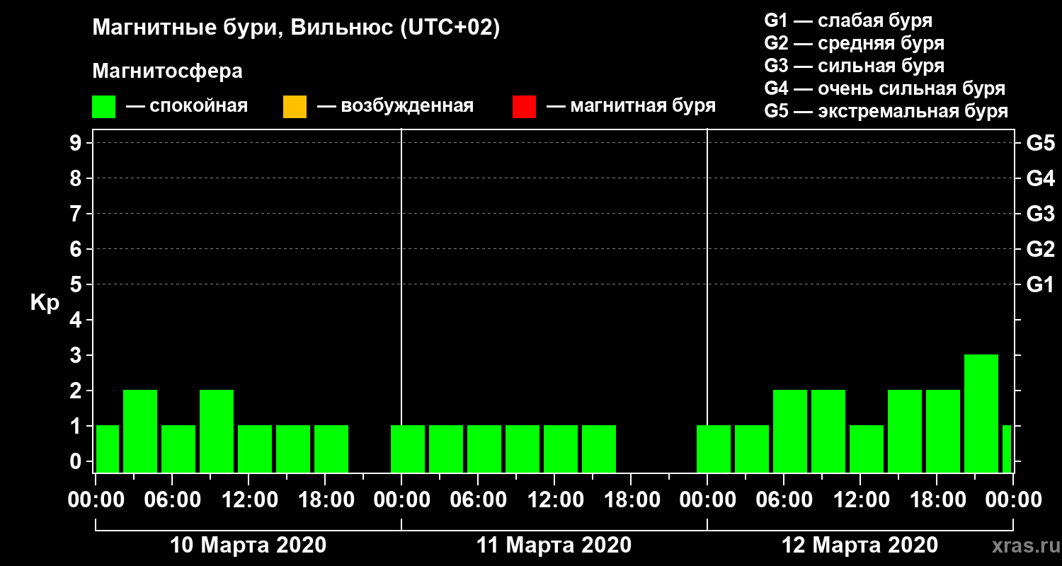This screenshot has height=566, width=1062.
Task: Click the '— возбужденная' legend label
Action: tap(395, 106)
